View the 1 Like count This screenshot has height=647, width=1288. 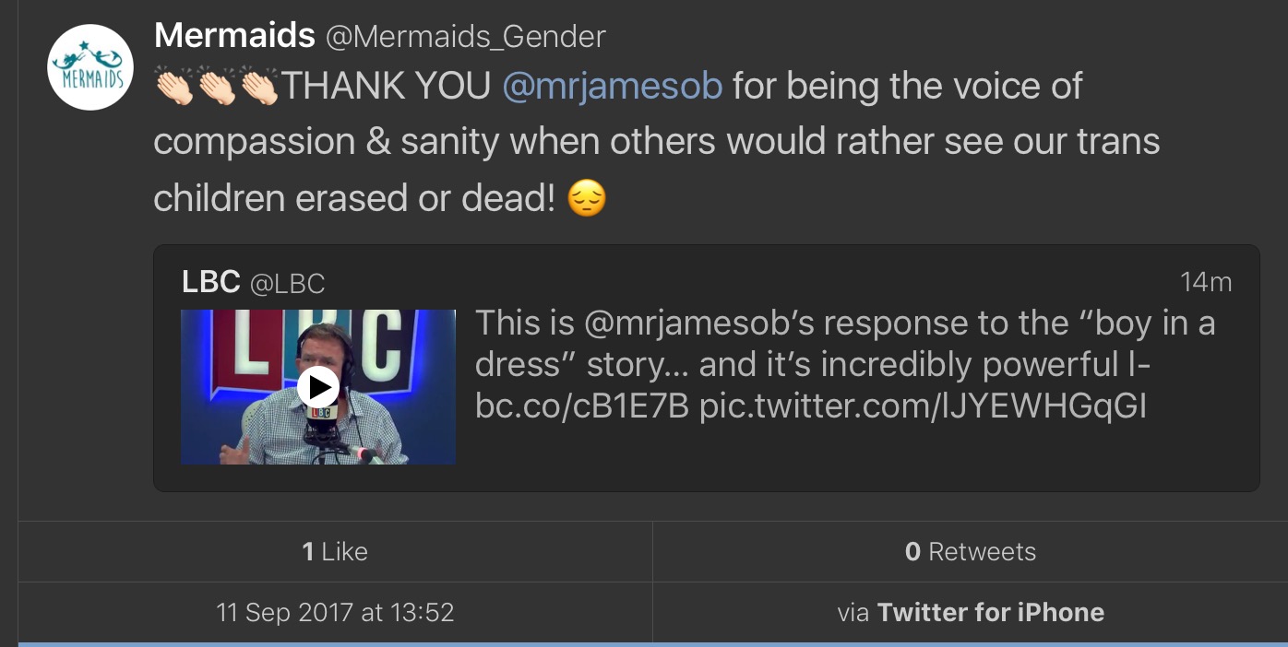pos(335,551)
